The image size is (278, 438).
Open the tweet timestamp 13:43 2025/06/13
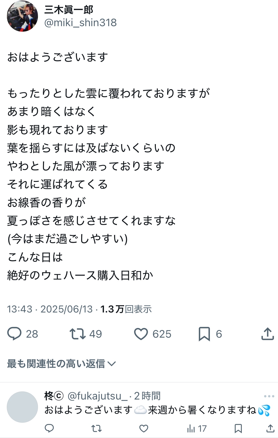pos(50,309)
